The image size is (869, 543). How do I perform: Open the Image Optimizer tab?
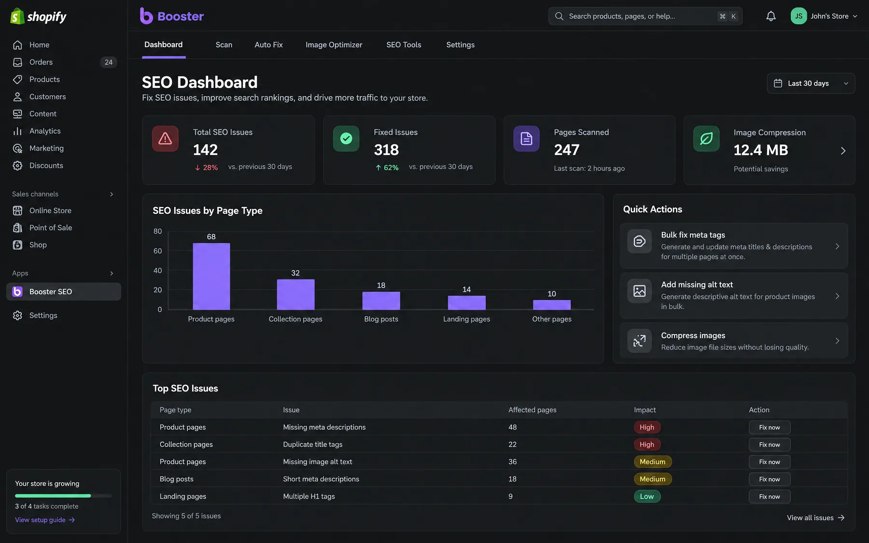pyautogui.click(x=334, y=45)
